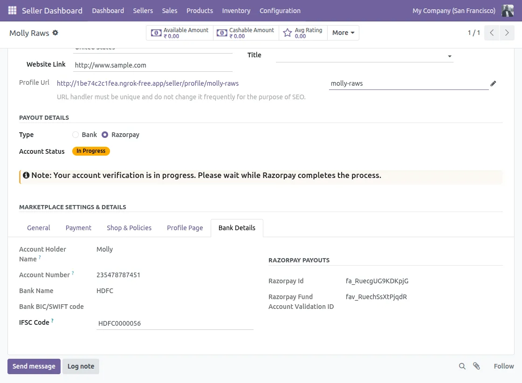Open the Configuration menu

pyautogui.click(x=280, y=11)
